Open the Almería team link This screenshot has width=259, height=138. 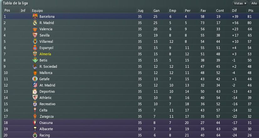(x=45, y=54)
